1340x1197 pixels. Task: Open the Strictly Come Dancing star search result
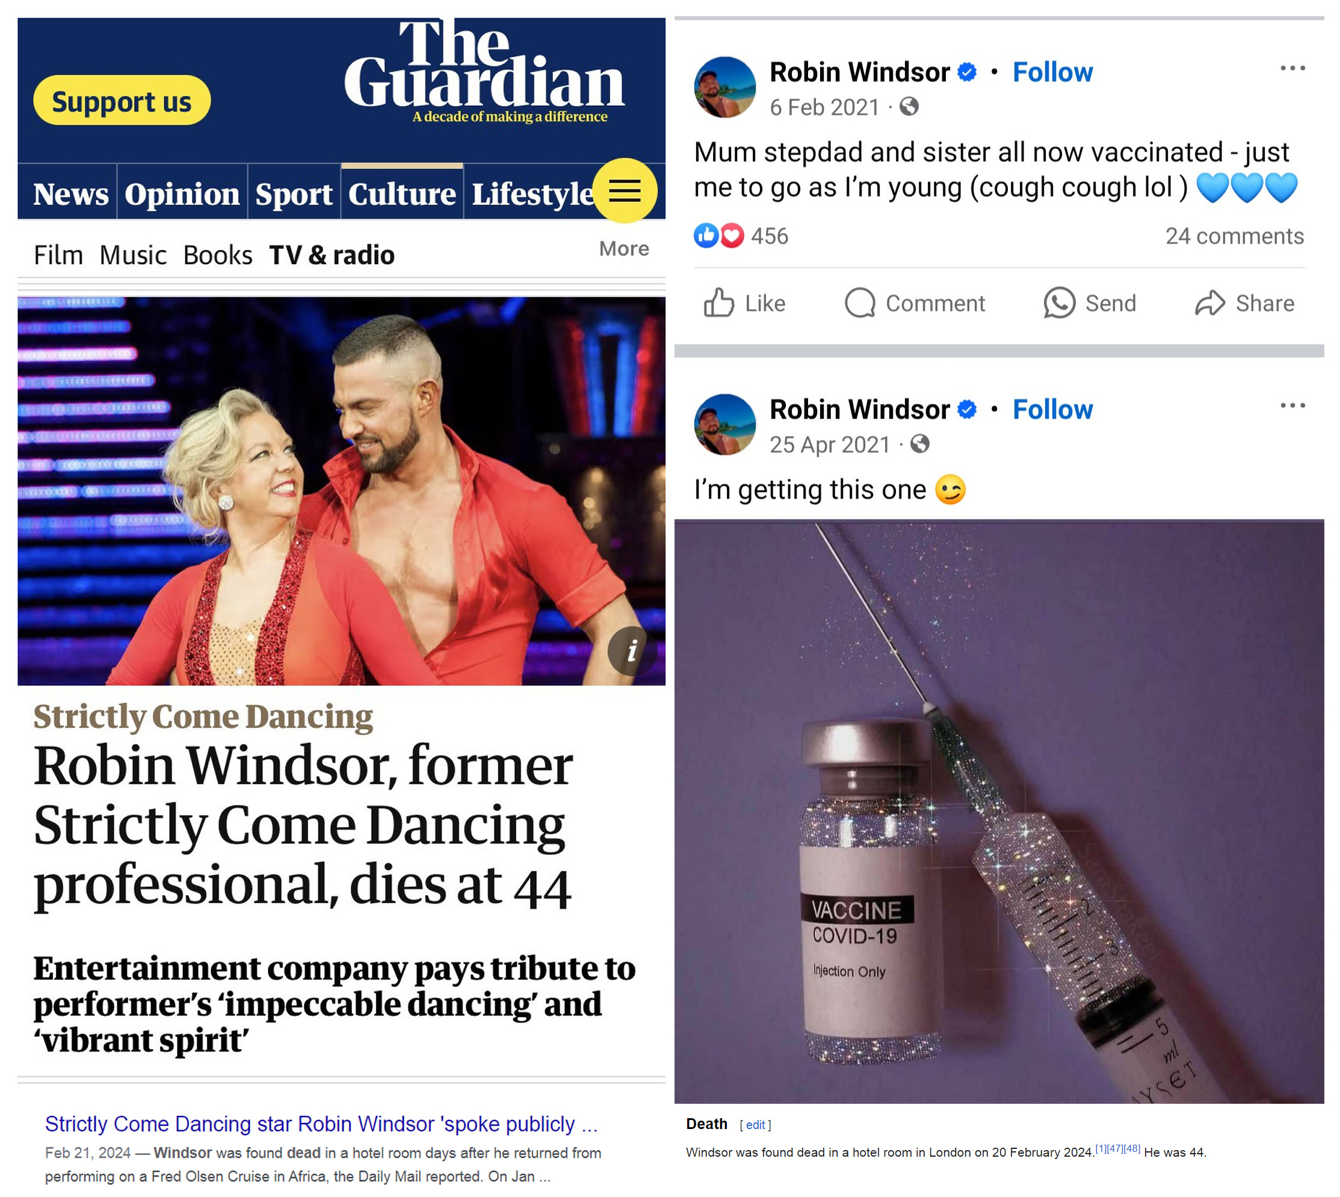[321, 1125]
